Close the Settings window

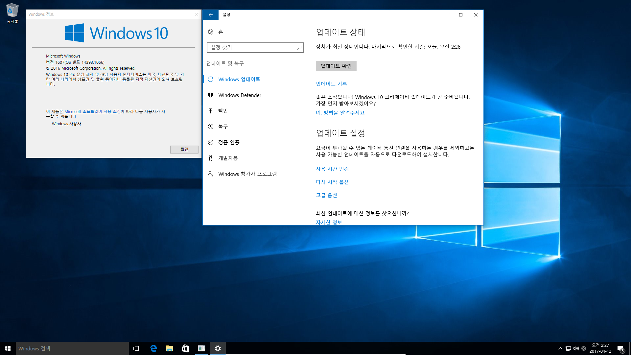pos(476,15)
